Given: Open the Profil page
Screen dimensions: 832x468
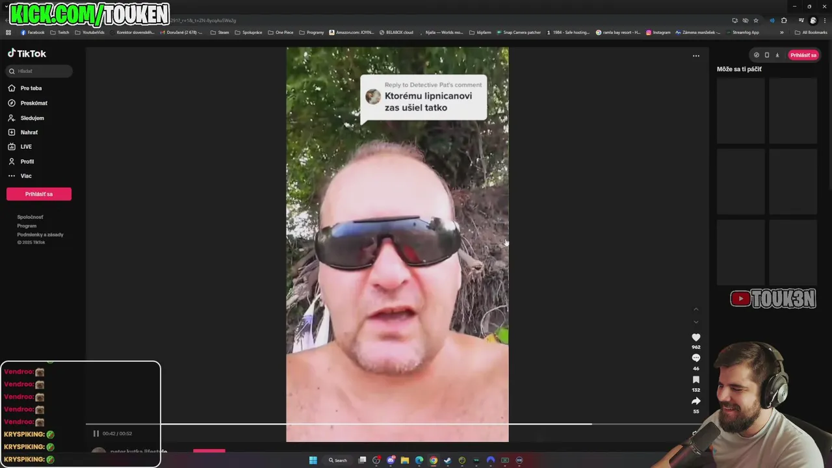Looking at the screenshot, I should pyautogui.click(x=21, y=162).
